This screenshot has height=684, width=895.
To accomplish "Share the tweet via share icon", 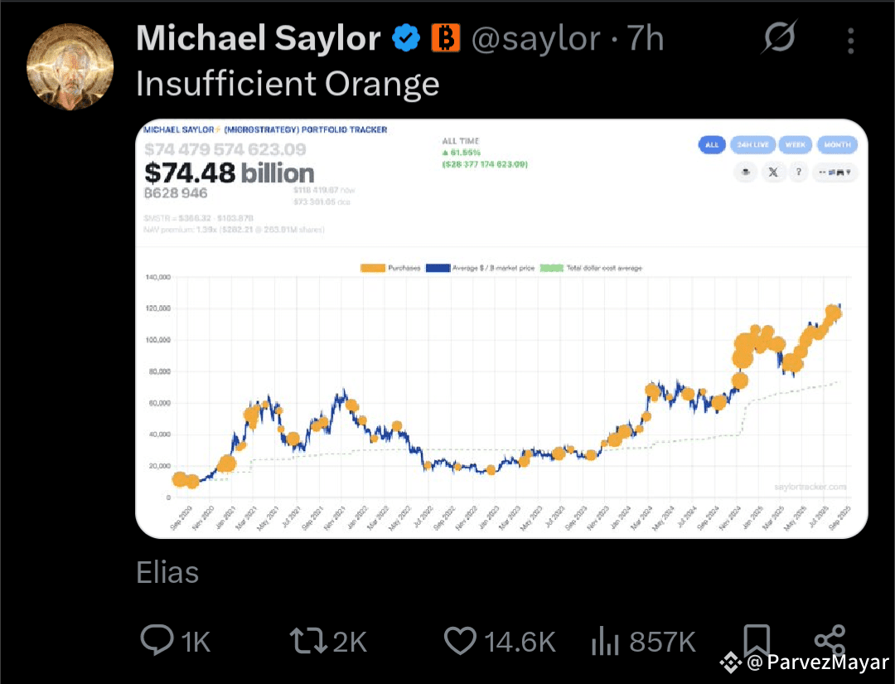I will [x=830, y=640].
